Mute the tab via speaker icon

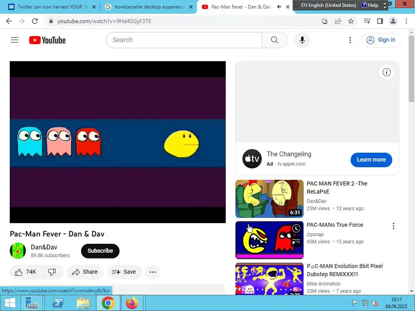tap(279, 7)
